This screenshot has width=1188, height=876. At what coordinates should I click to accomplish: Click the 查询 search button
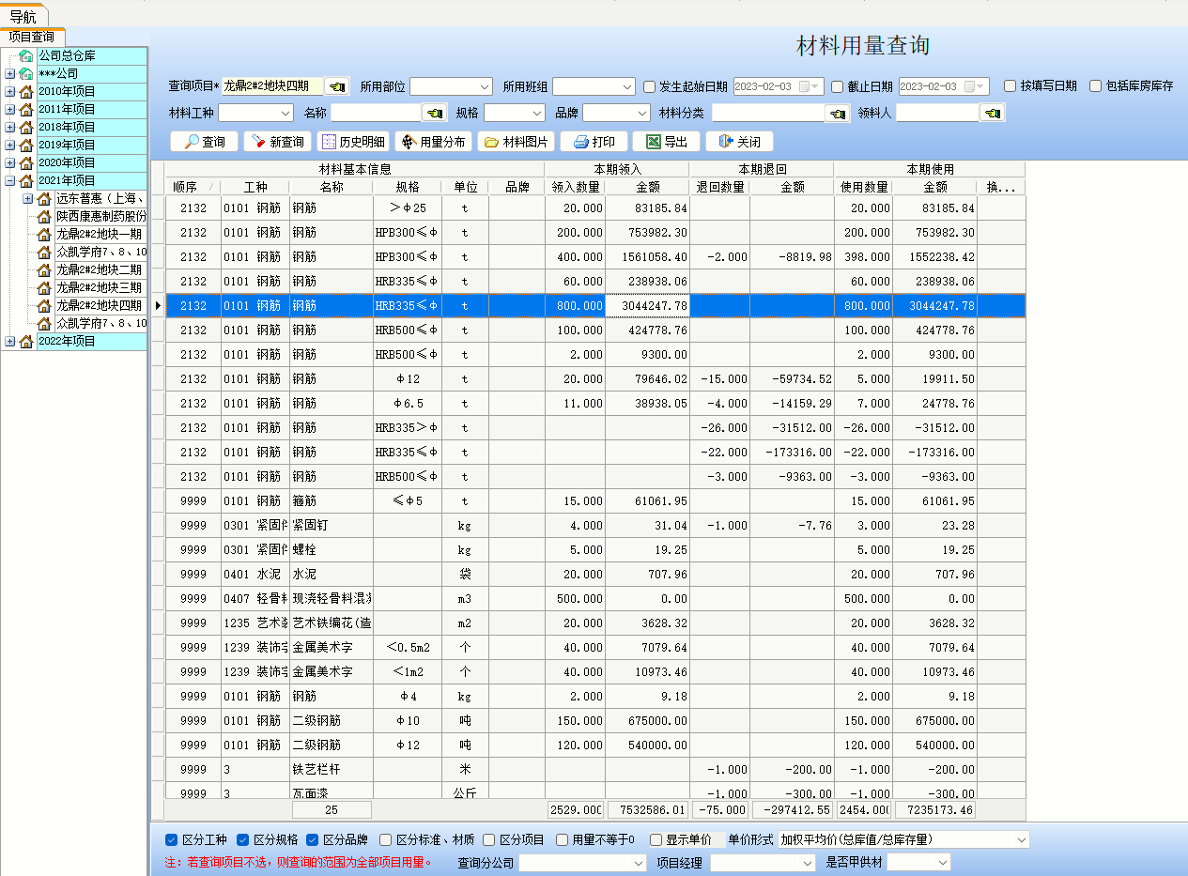pos(204,142)
